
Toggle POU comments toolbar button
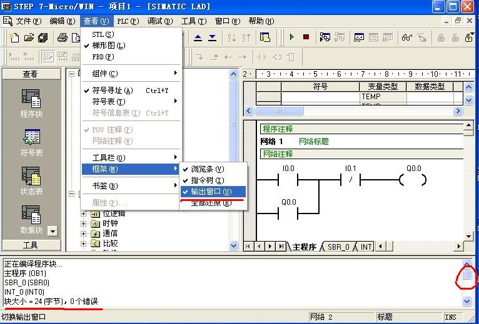tap(49, 57)
